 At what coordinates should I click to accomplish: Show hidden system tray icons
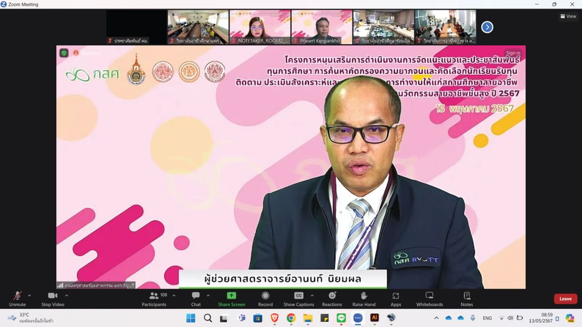point(436,318)
